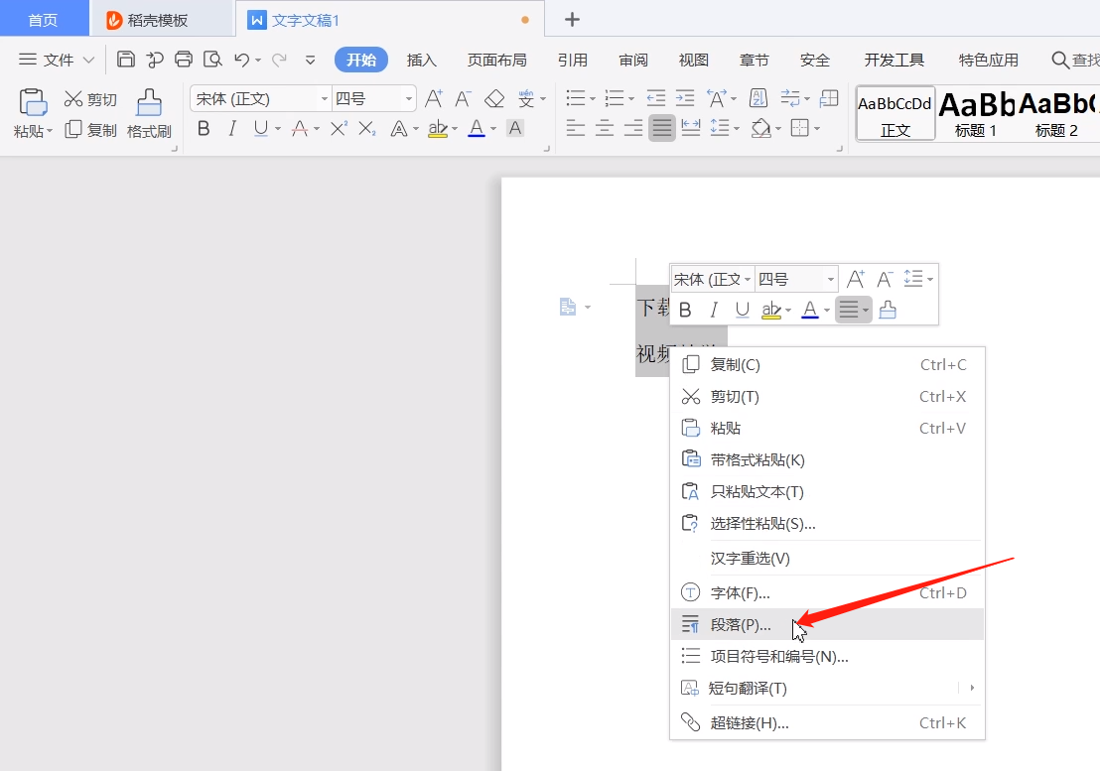Click the Format Painter (格式刷) icon

149,103
